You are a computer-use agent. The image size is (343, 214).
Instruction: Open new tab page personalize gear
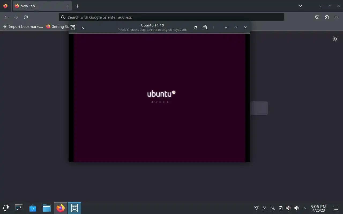click(x=335, y=39)
